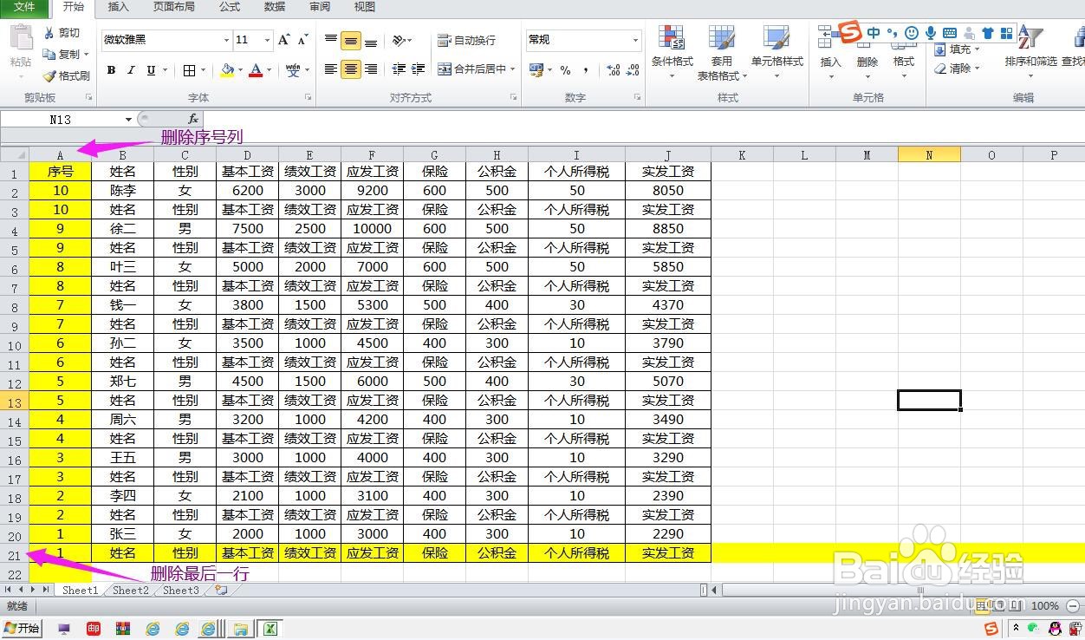Click the zoom out minus button

(x=1073, y=606)
